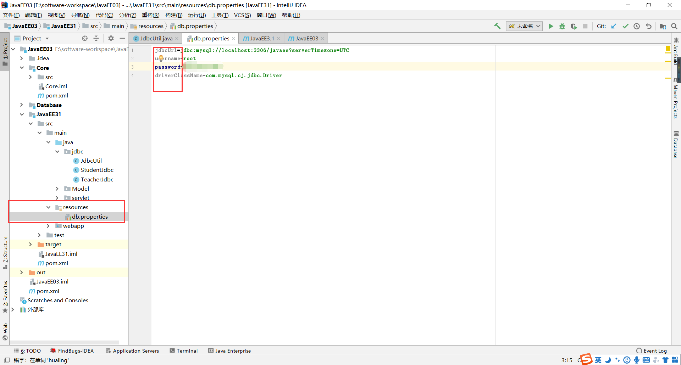Collapse the resources folder

pyautogui.click(x=48, y=207)
